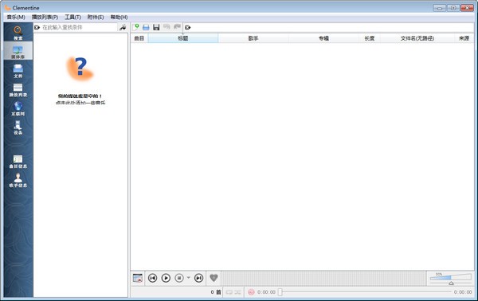Open the Devices sidebar section
The image size is (478, 301).
click(x=18, y=127)
